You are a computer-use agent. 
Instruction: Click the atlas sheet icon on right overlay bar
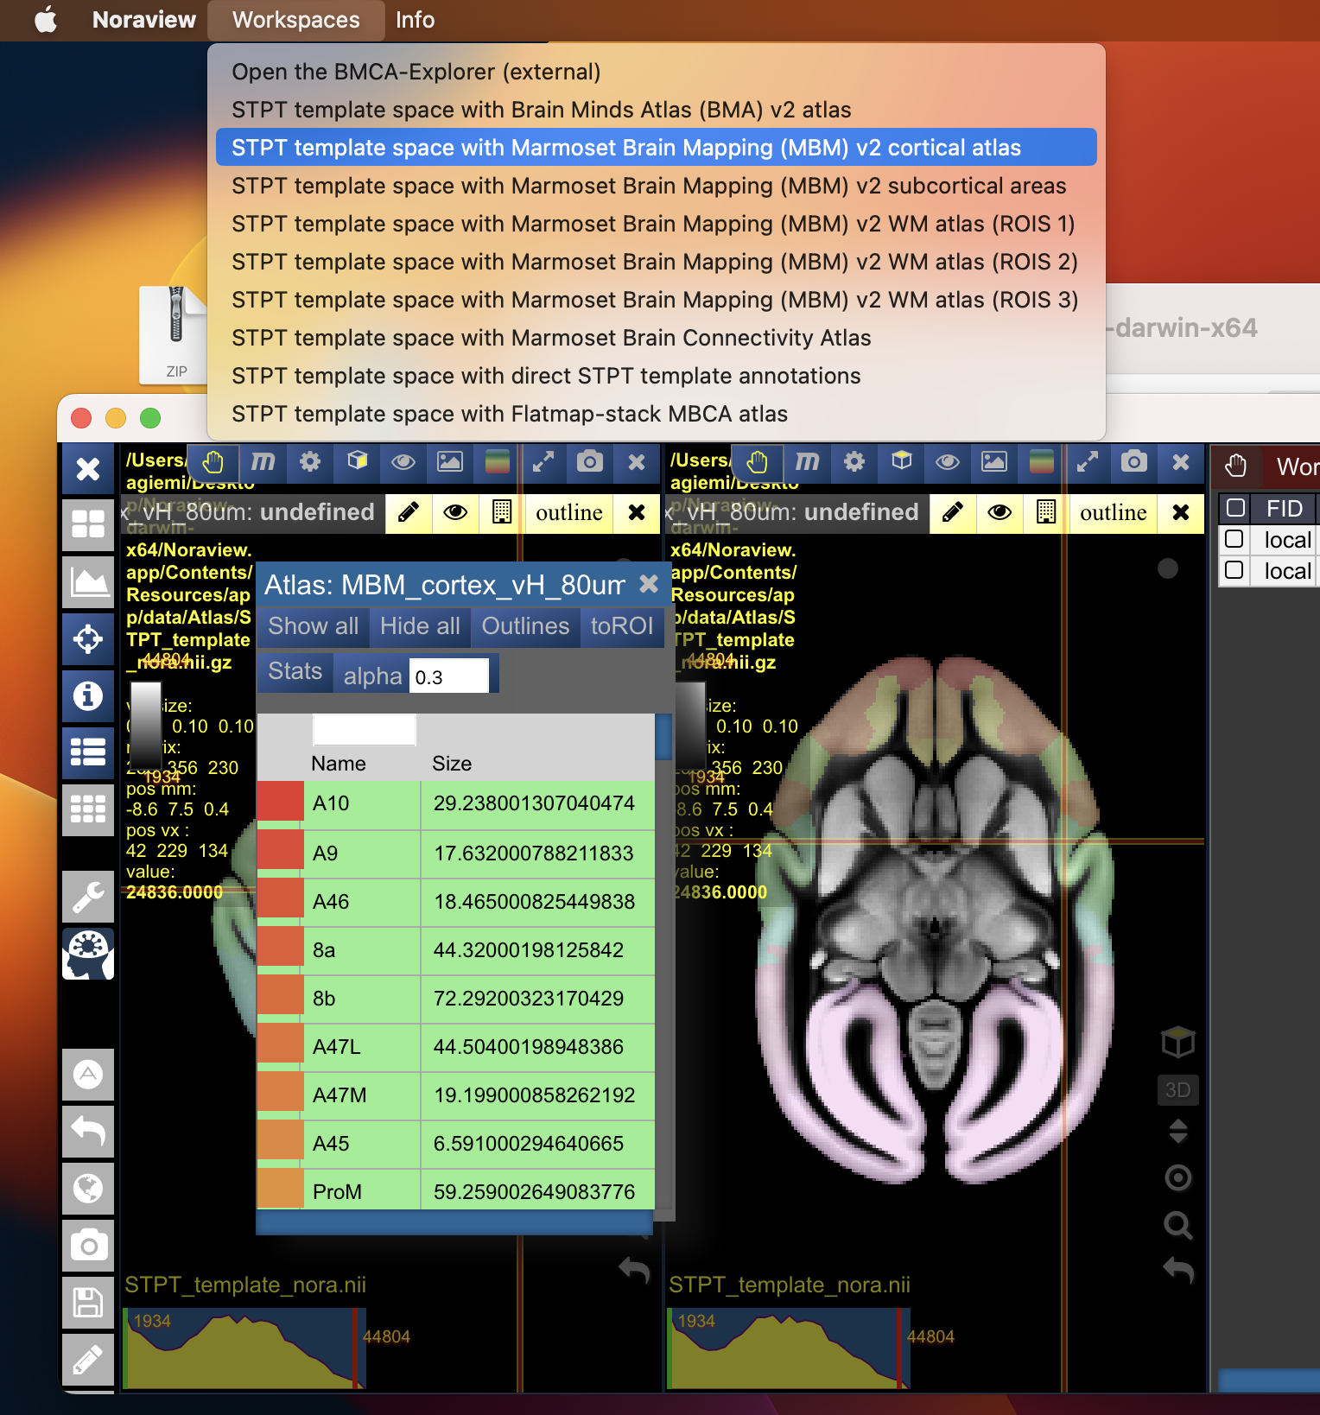click(x=1046, y=513)
